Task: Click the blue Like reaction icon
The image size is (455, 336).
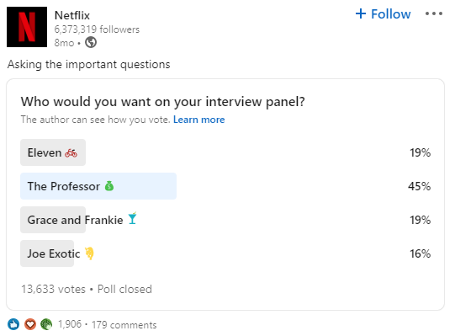Action: point(13,324)
